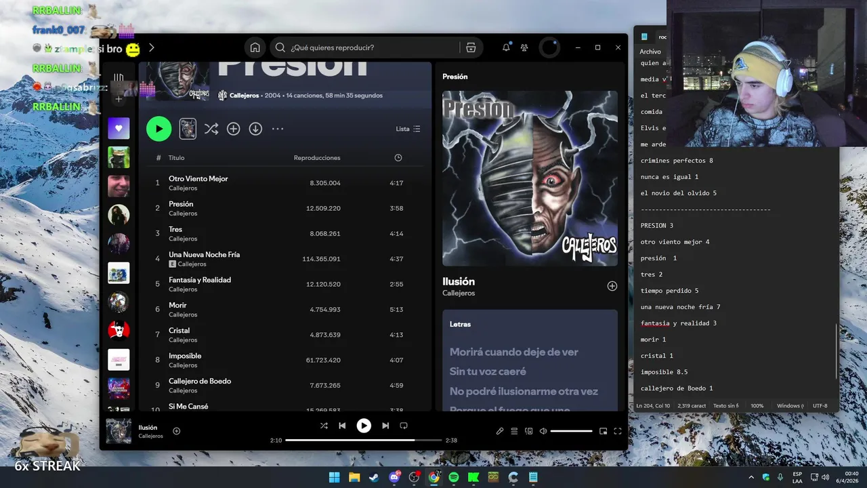Viewport: 867px width, 488px height.
Task: Click Notepad zoom level 100%
Action: pyautogui.click(x=757, y=406)
